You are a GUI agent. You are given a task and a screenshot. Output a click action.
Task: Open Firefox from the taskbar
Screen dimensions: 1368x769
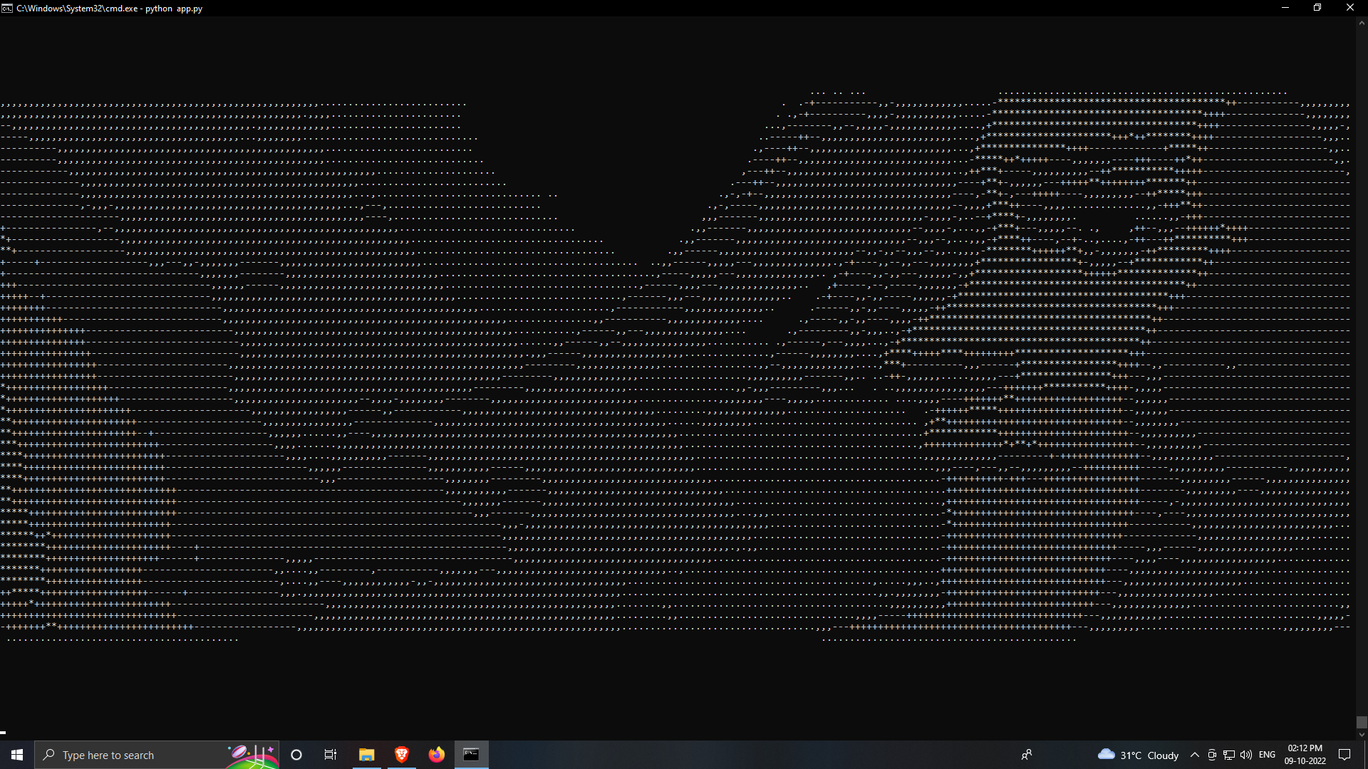coord(436,755)
